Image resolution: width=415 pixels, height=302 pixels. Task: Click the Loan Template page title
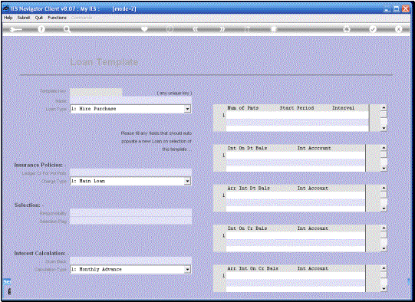pos(104,62)
